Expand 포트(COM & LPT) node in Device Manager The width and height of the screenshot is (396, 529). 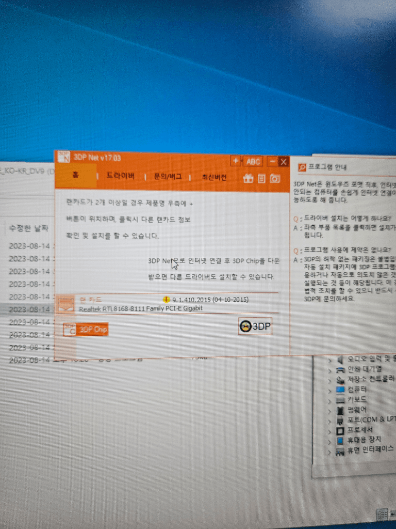pos(329,422)
